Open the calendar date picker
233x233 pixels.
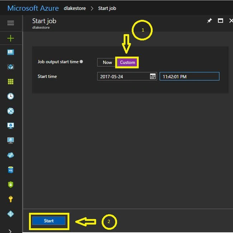pos(153,76)
